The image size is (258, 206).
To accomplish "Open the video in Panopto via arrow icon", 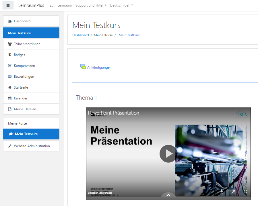I will tap(233, 191).
